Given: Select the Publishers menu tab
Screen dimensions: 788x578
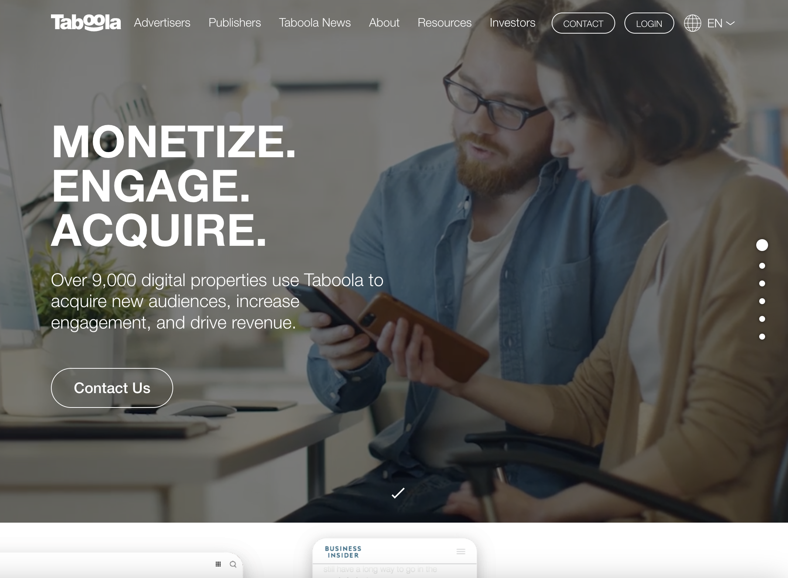Looking at the screenshot, I should tap(235, 23).
